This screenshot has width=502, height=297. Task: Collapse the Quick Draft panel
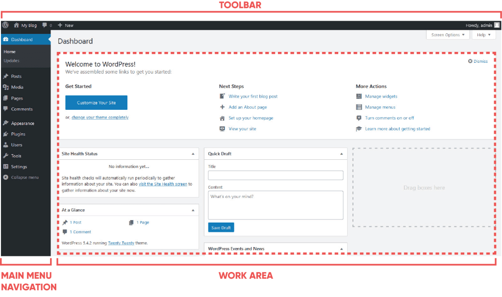click(x=342, y=153)
